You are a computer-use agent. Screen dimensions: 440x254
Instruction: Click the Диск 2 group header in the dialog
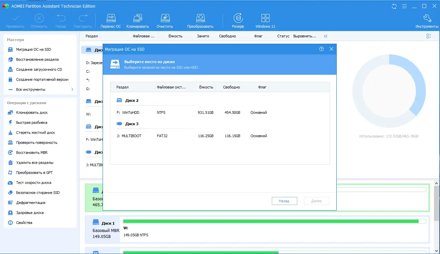click(x=132, y=100)
